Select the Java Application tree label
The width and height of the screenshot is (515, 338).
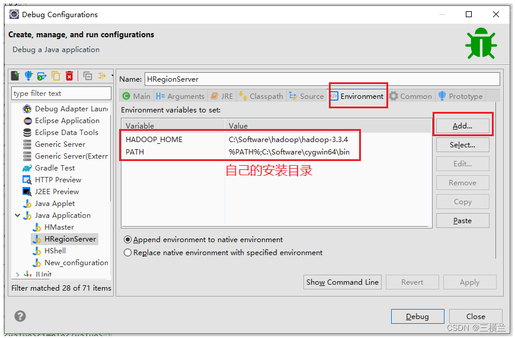coord(63,215)
